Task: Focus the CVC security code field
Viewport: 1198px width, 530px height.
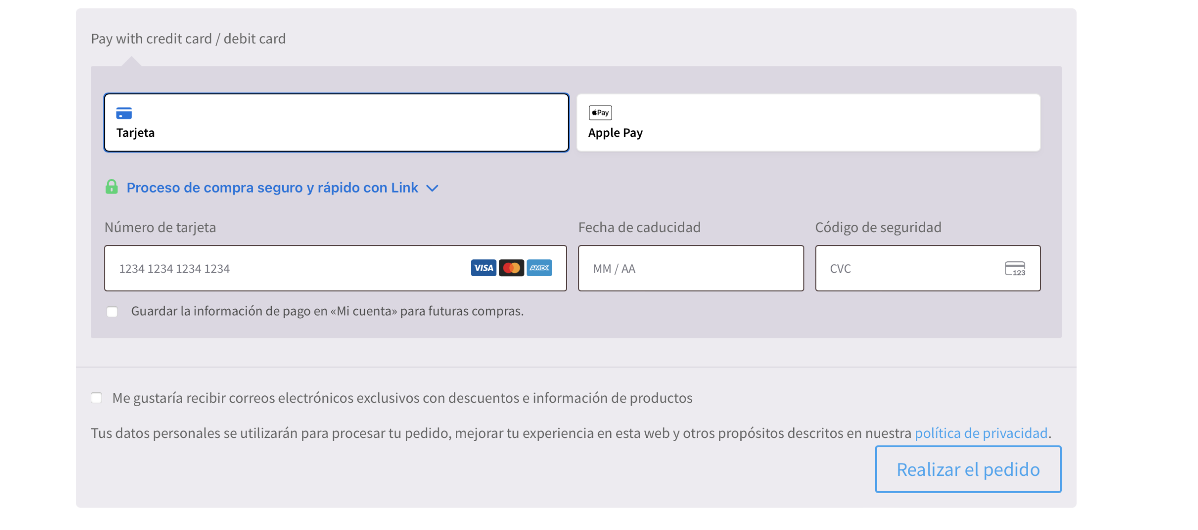Action: click(x=927, y=268)
